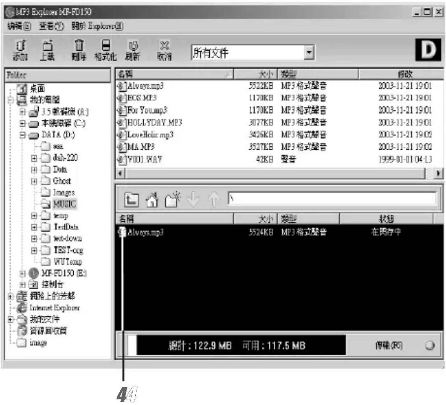Viewport: 446px width, 405px height.
Task: Click the upload arrow icon in device pane
Action: pos(214,199)
